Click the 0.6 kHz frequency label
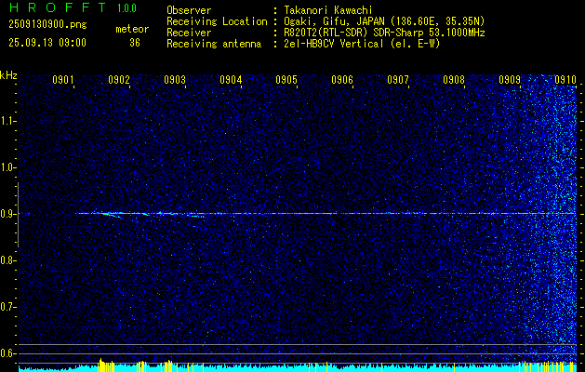The height and width of the screenshot is (372, 585). click(7, 353)
